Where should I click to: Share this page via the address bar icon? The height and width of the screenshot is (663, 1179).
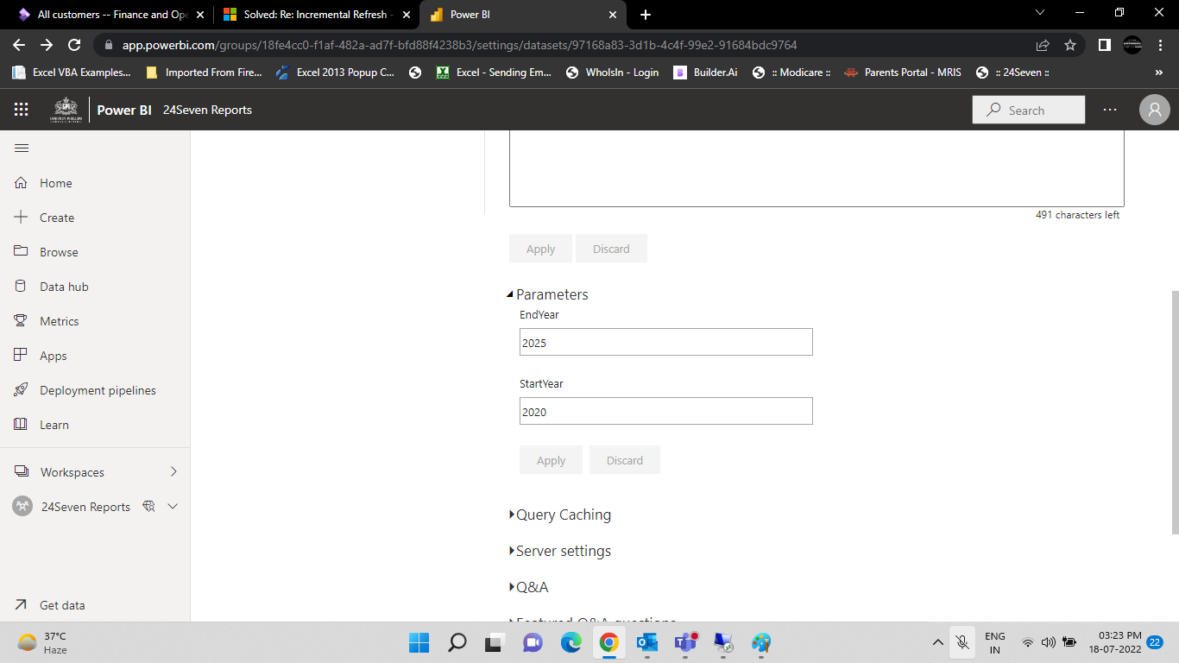[x=1043, y=45]
